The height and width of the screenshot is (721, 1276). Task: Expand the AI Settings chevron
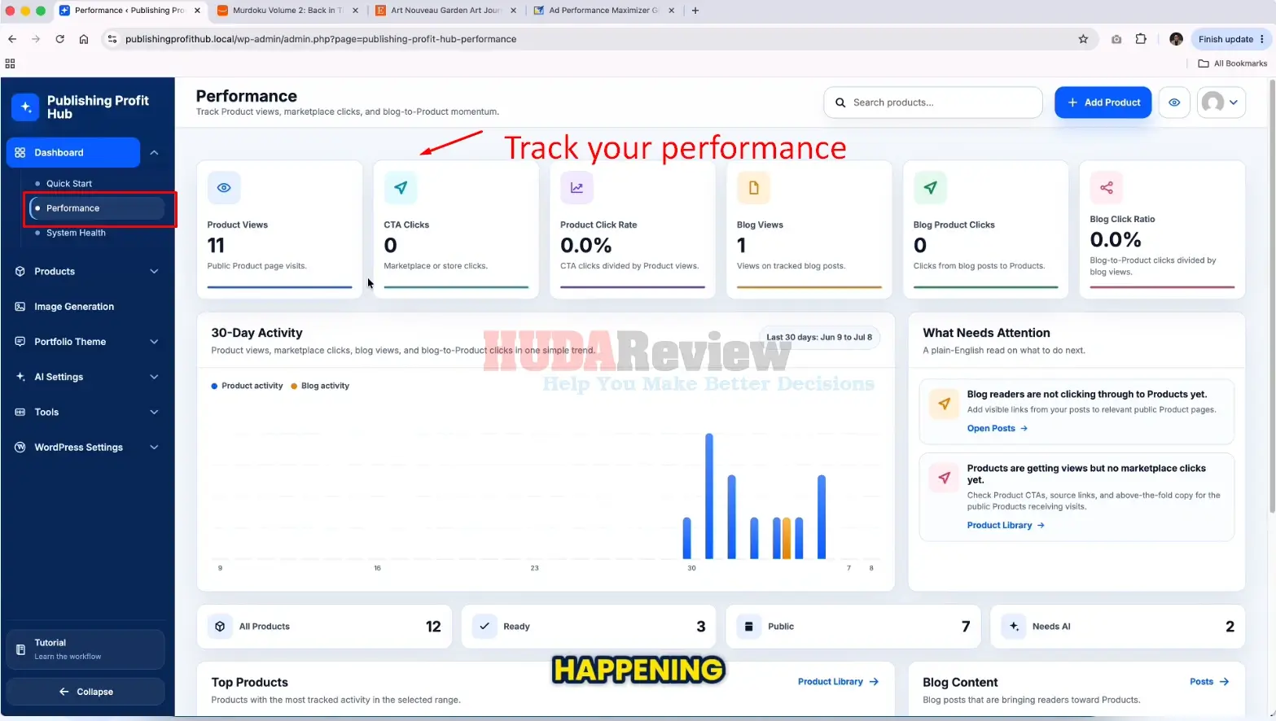tap(154, 377)
